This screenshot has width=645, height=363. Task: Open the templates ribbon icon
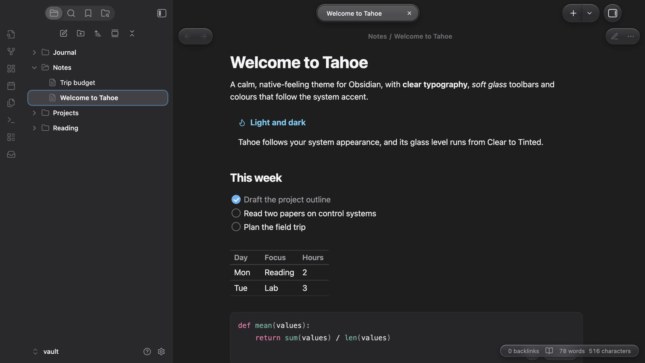coord(11,103)
